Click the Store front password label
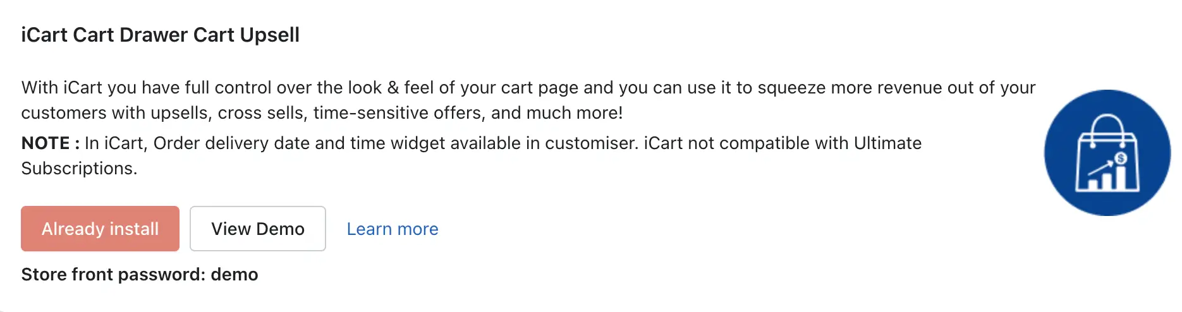1182x312 pixels. [113, 274]
